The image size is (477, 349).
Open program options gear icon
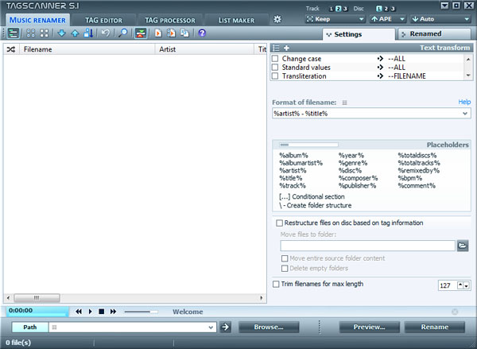(277, 19)
